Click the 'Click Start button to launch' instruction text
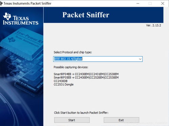Viewport: 169px width, 126px height. pyautogui.click(x=81, y=113)
